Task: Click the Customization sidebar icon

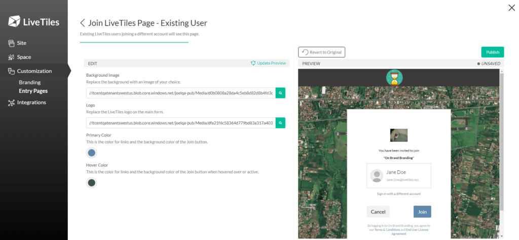Action: pos(11,71)
